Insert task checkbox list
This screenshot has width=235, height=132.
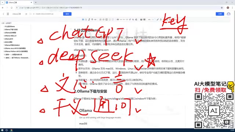pyautogui.click(x=106, y=19)
